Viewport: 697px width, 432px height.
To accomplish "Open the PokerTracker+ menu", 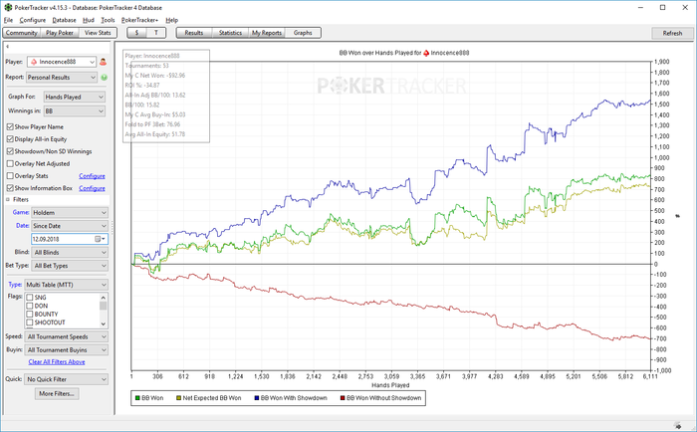I will [139, 20].
